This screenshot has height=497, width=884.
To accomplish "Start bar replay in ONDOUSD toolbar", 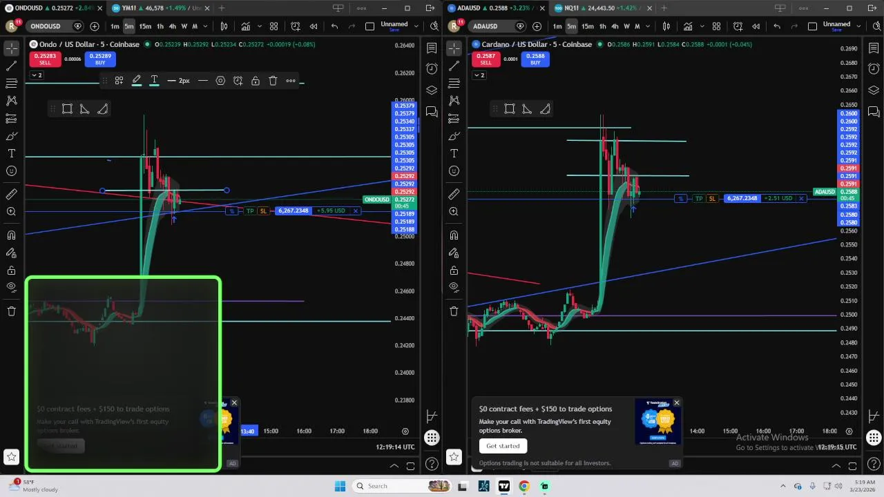I will 314,26.
